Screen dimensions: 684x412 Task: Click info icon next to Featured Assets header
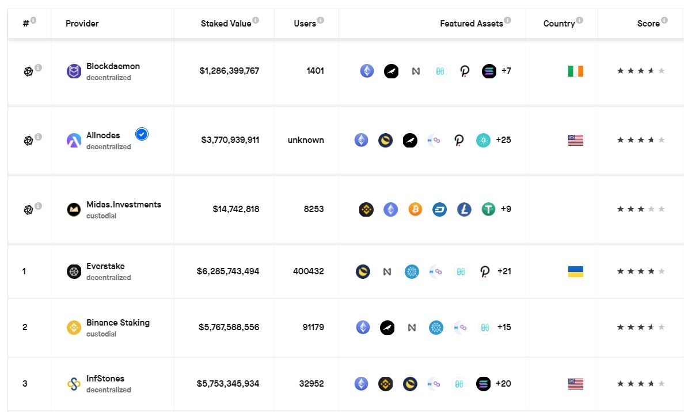(507, 20)
